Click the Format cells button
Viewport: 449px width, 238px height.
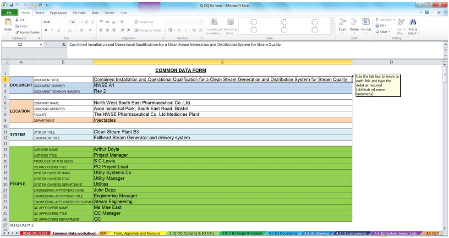[366, 26]
